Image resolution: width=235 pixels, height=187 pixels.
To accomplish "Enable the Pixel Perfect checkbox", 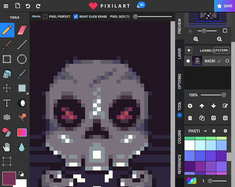I will pos(45,17).
